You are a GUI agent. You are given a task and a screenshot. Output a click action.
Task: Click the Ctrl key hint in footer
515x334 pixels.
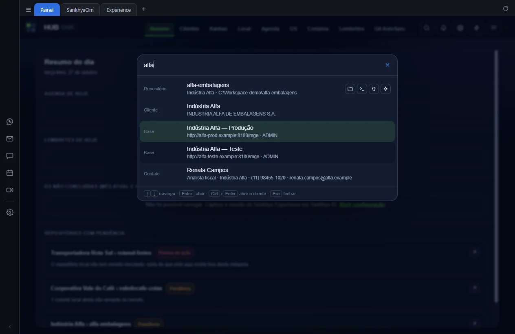[x=214, y=194]
